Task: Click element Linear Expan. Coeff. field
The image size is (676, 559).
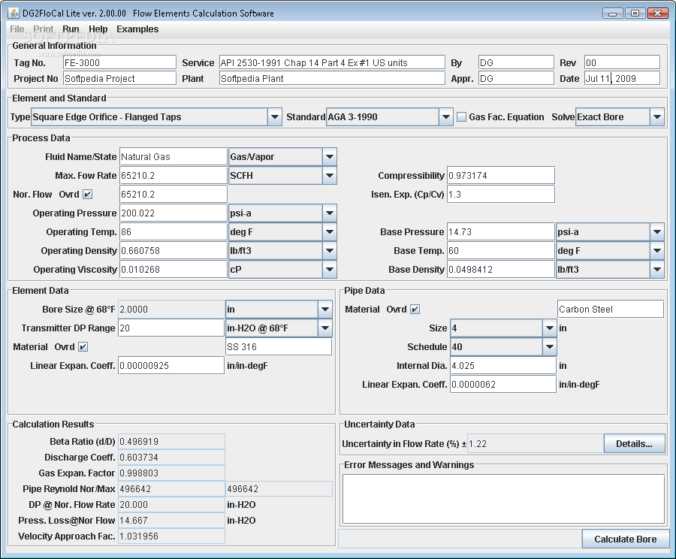Action: [171, 366]
